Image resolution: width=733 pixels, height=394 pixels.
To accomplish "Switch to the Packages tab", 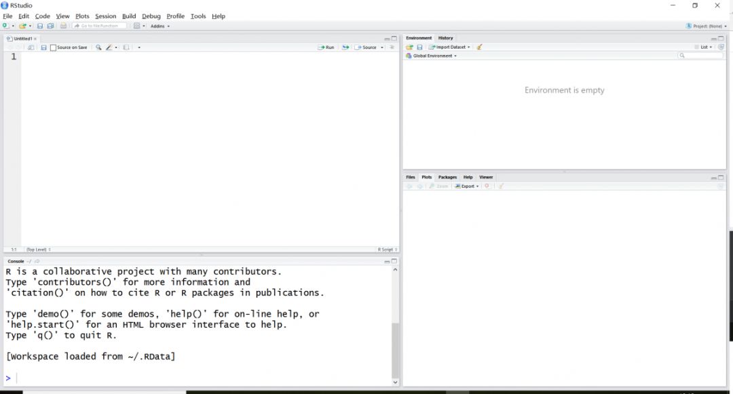I will 447,177.
